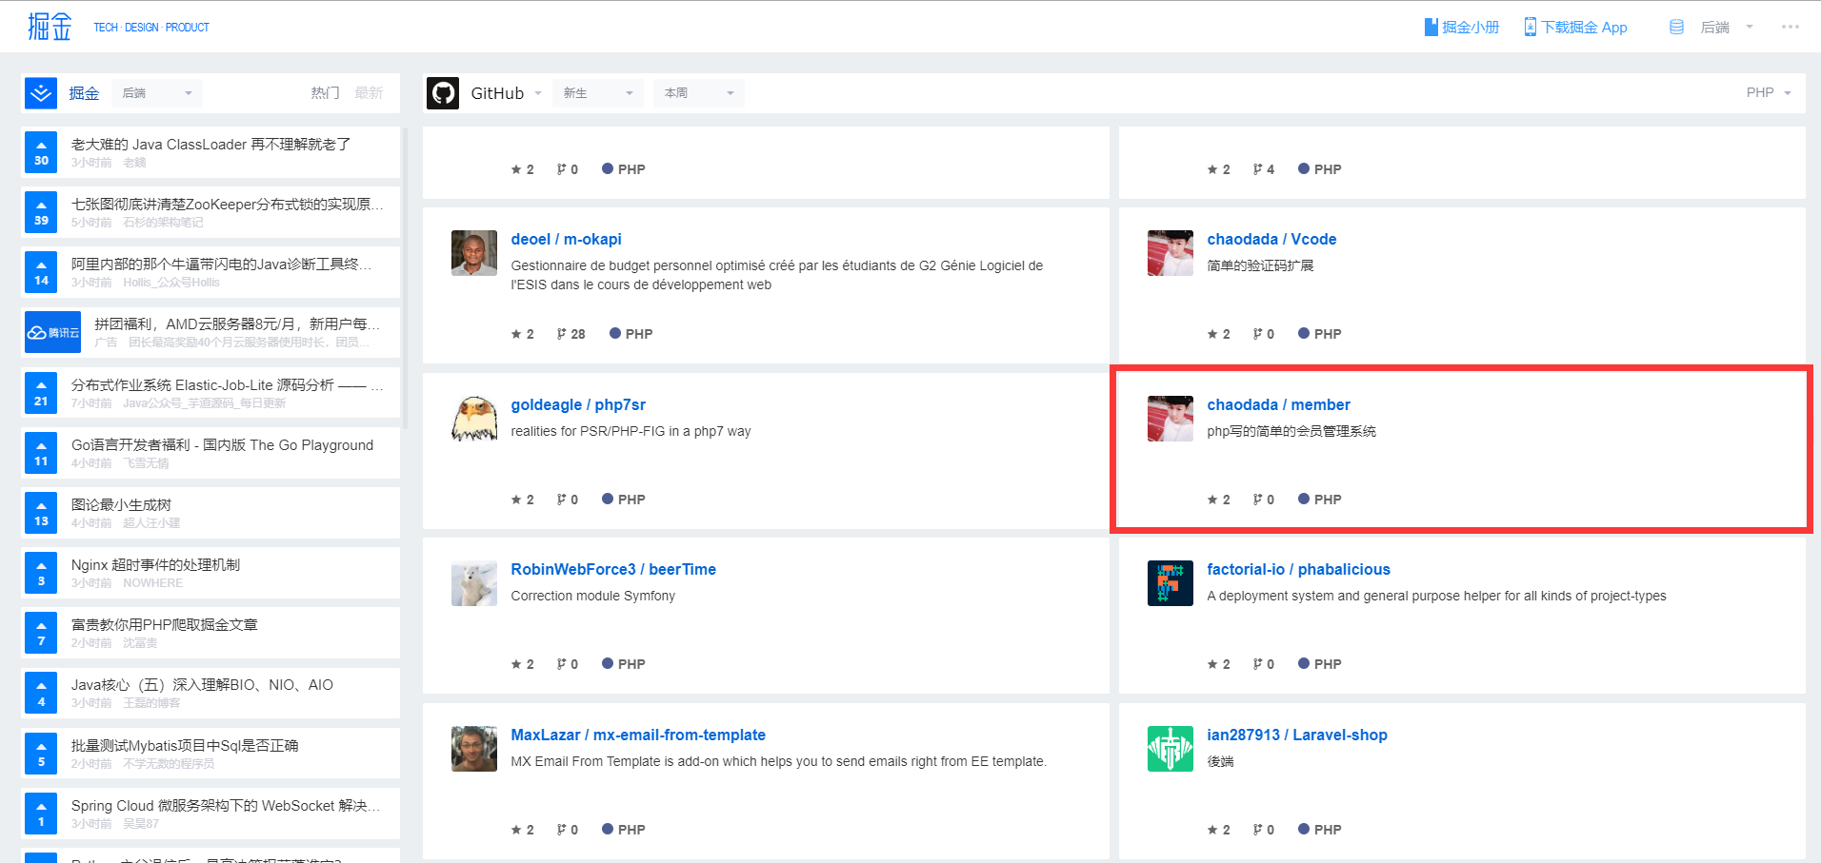Click the GitHub octocat logo icon

pos(443,93)
